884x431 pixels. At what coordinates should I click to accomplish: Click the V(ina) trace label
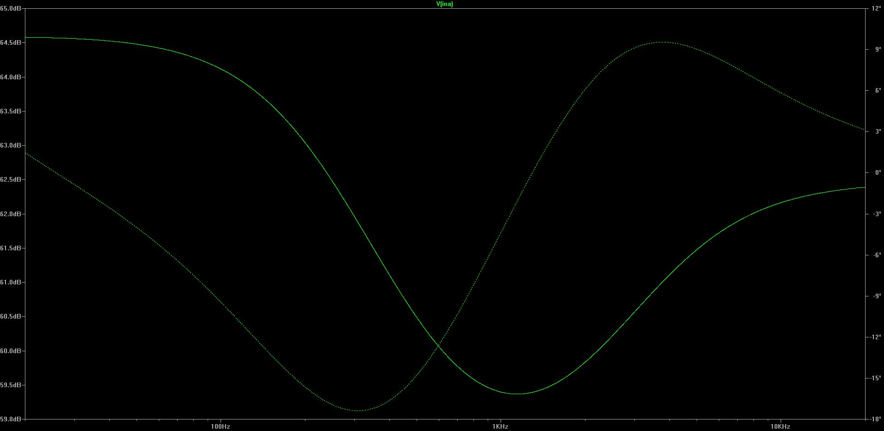coord(444,4)
